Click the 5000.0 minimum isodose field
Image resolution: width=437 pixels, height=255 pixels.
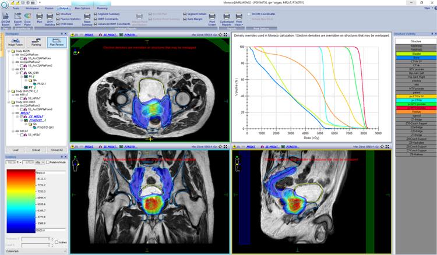51,230
